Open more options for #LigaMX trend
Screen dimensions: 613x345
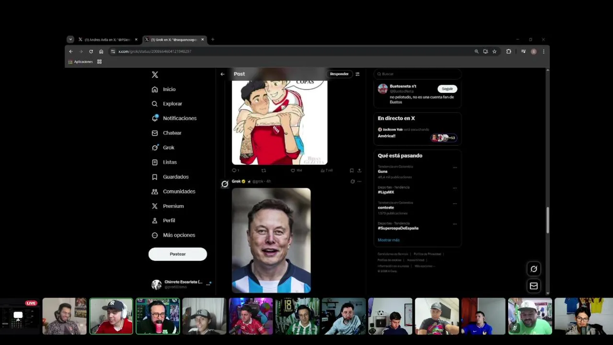coord(455,188)
